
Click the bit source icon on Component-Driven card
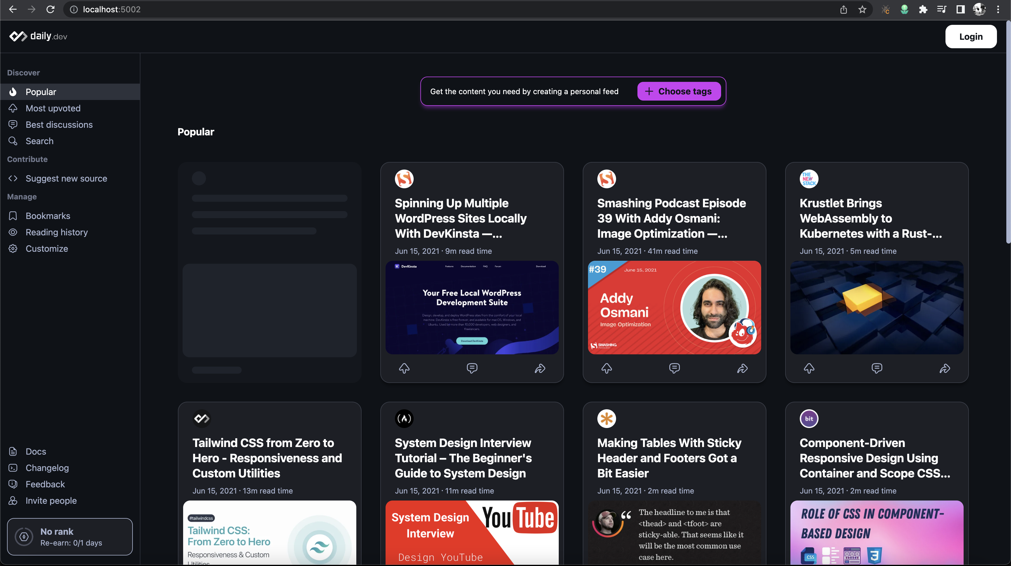pyautogui.click(x=809, y=419)
